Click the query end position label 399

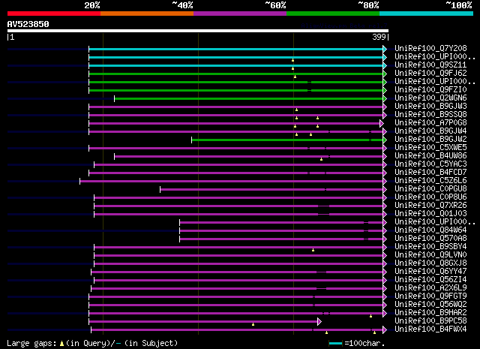(379, 37)
